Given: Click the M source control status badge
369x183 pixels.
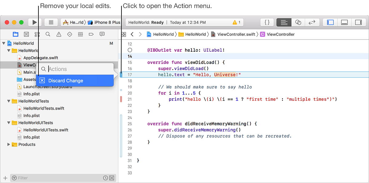Looking at the screenshot, I should pyautogui.click(x=111, y=43).
